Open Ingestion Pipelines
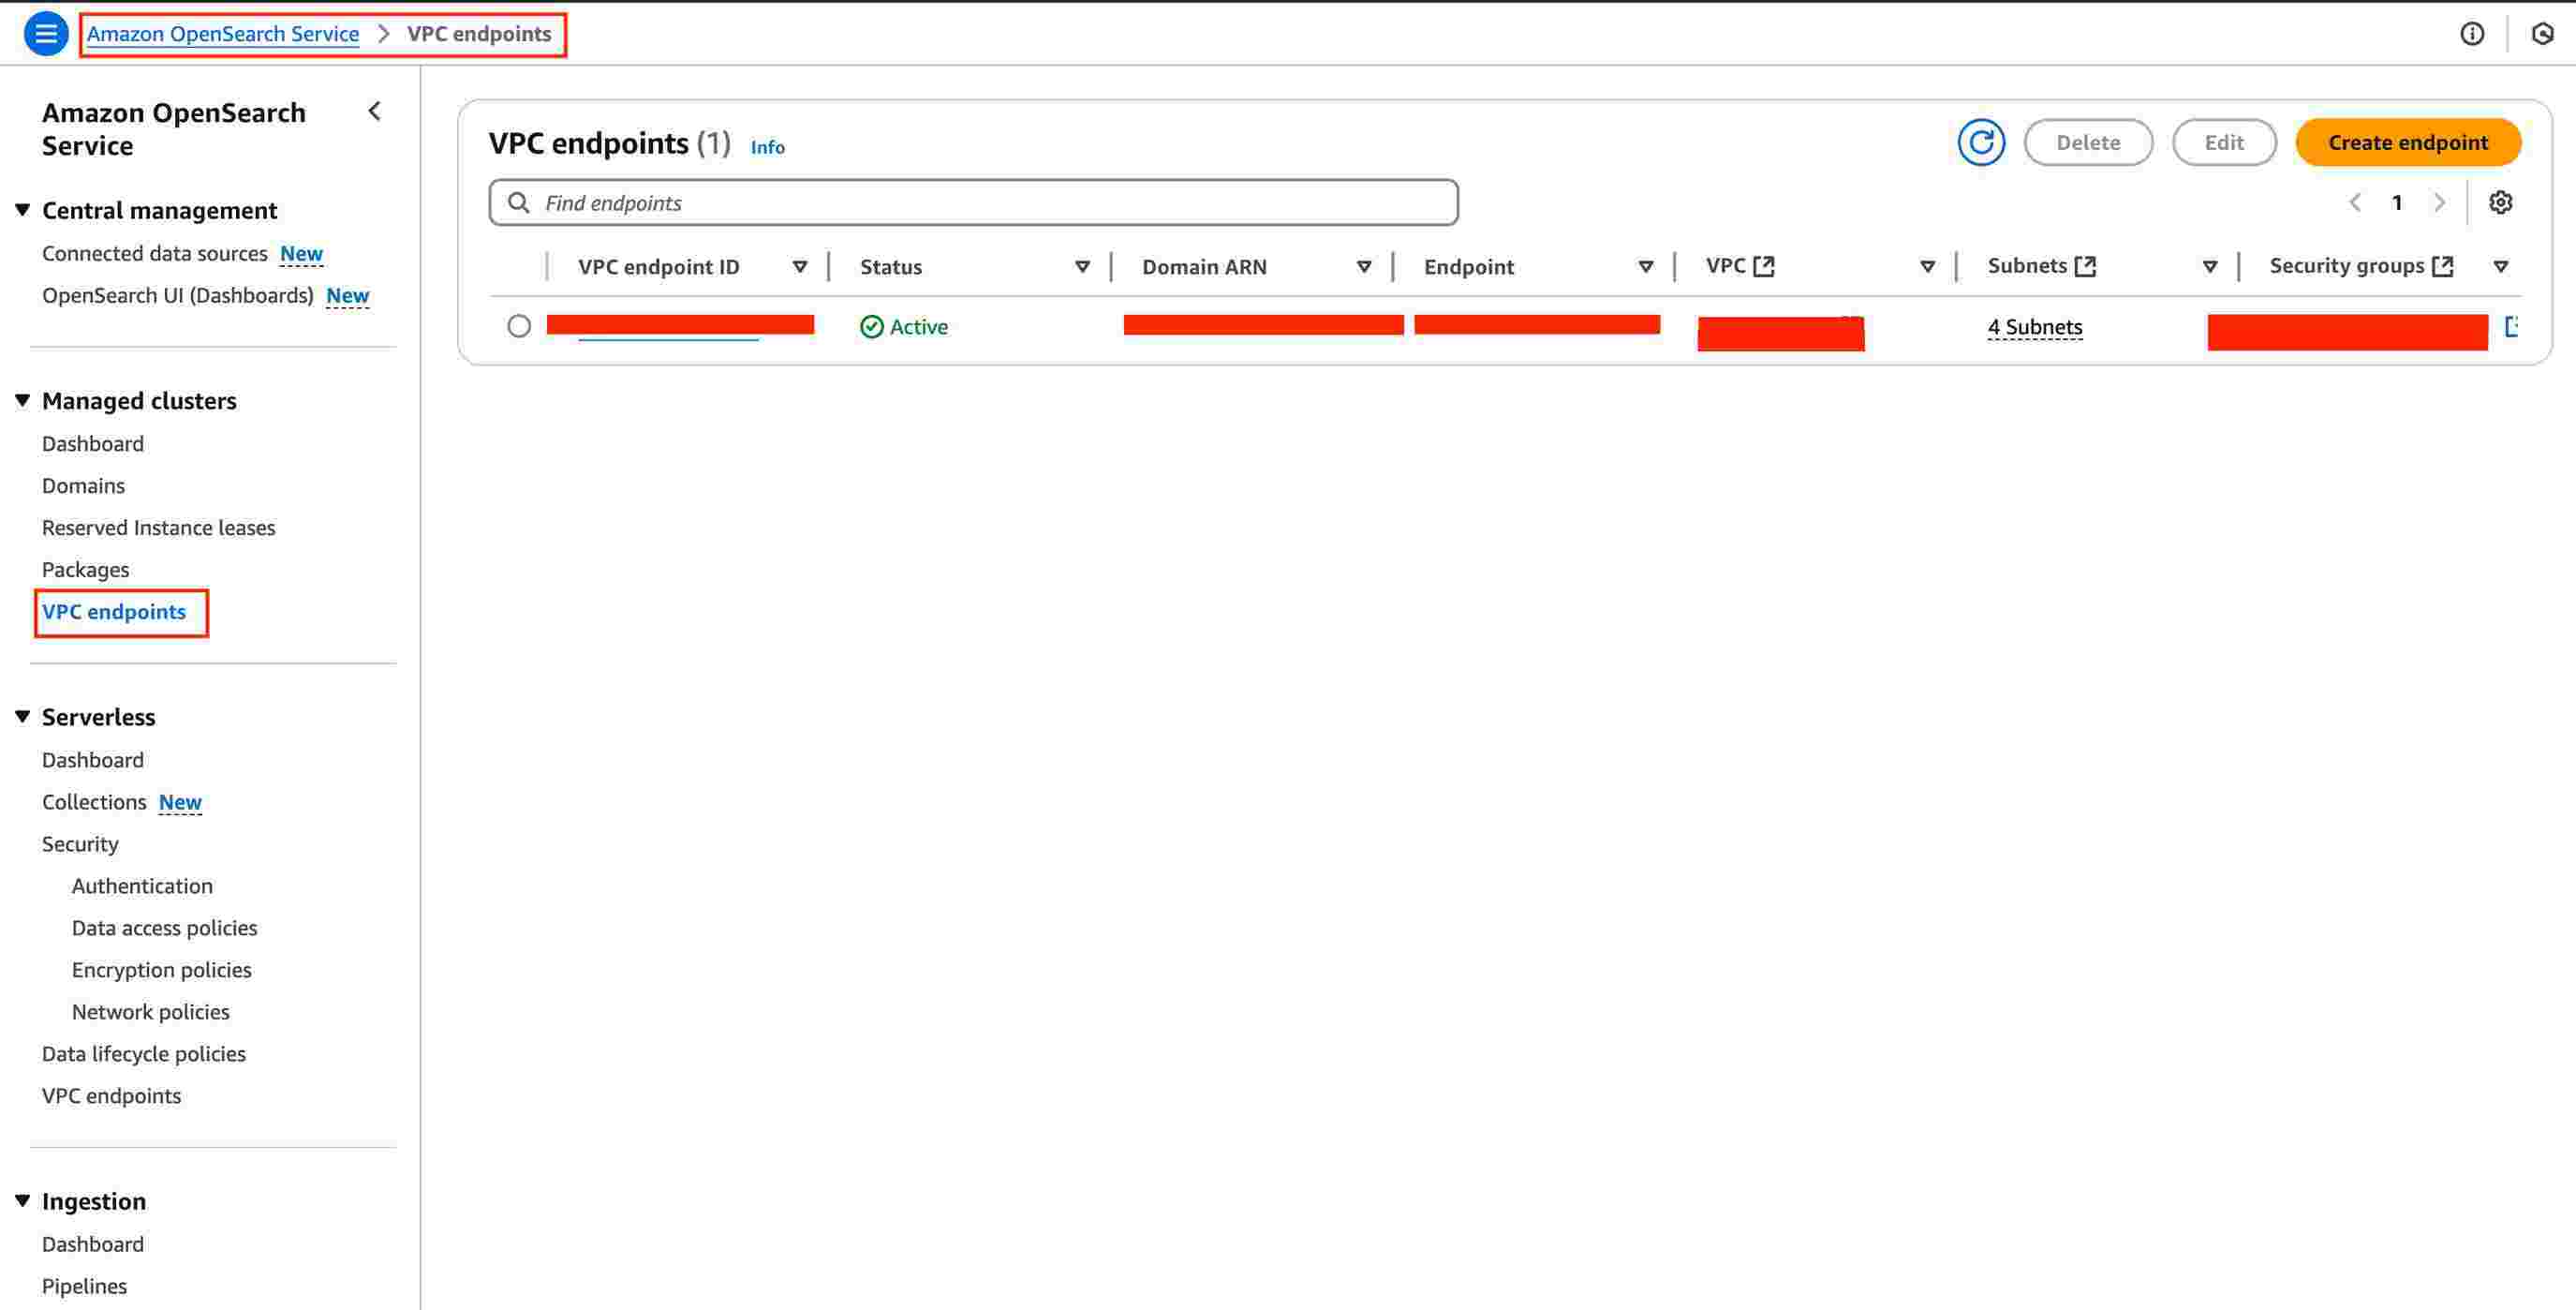 point(85,1286)
